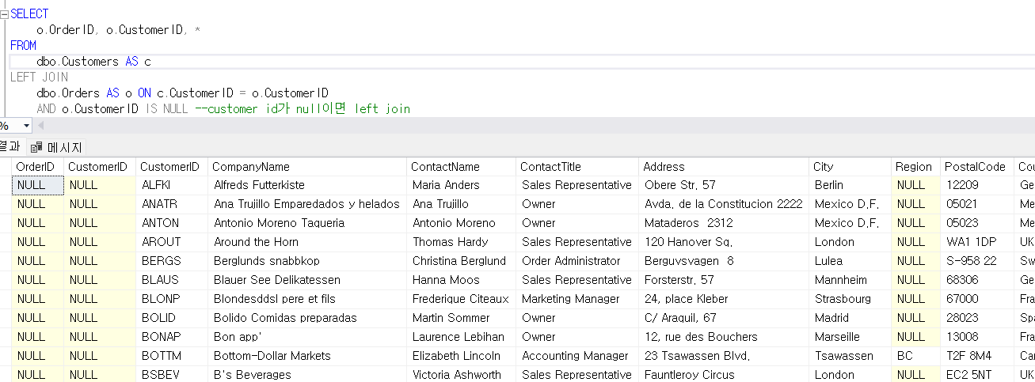The image size is (1035, 382).
Task: Collapse the SELECT statement outline box
Action: tap(5, 13)
